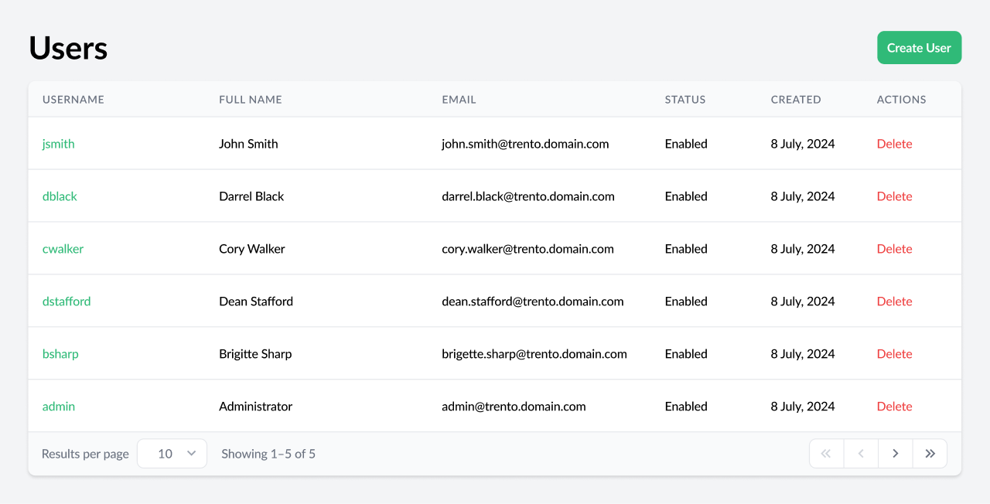This screenshot has width=990, height=504.
Task: Go to the previous page of results
Action: tap(861, 454)
